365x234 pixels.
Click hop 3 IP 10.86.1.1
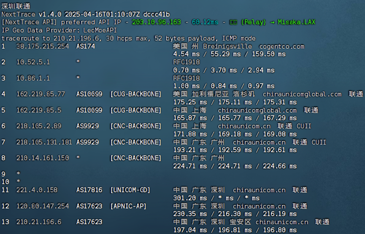33,78
